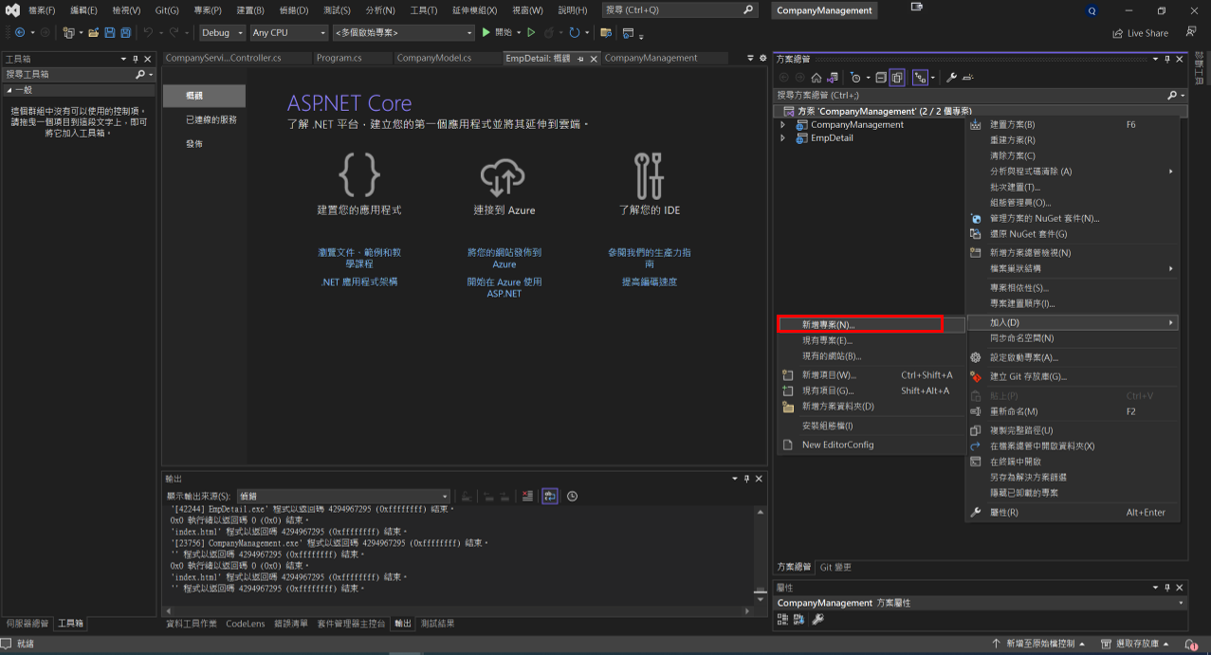Open the 提高編碼速度 link

(x=650, y=282)
